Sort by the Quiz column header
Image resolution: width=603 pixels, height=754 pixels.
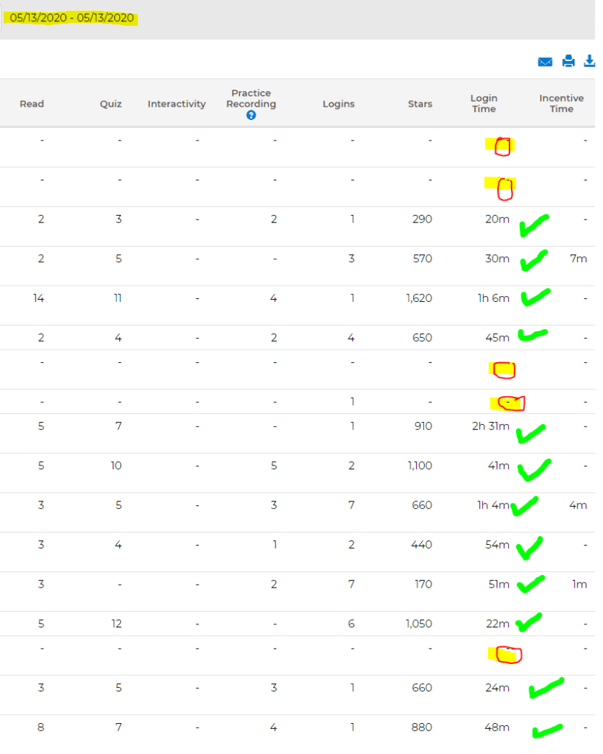pyautogui.click(x=110, y=104)
